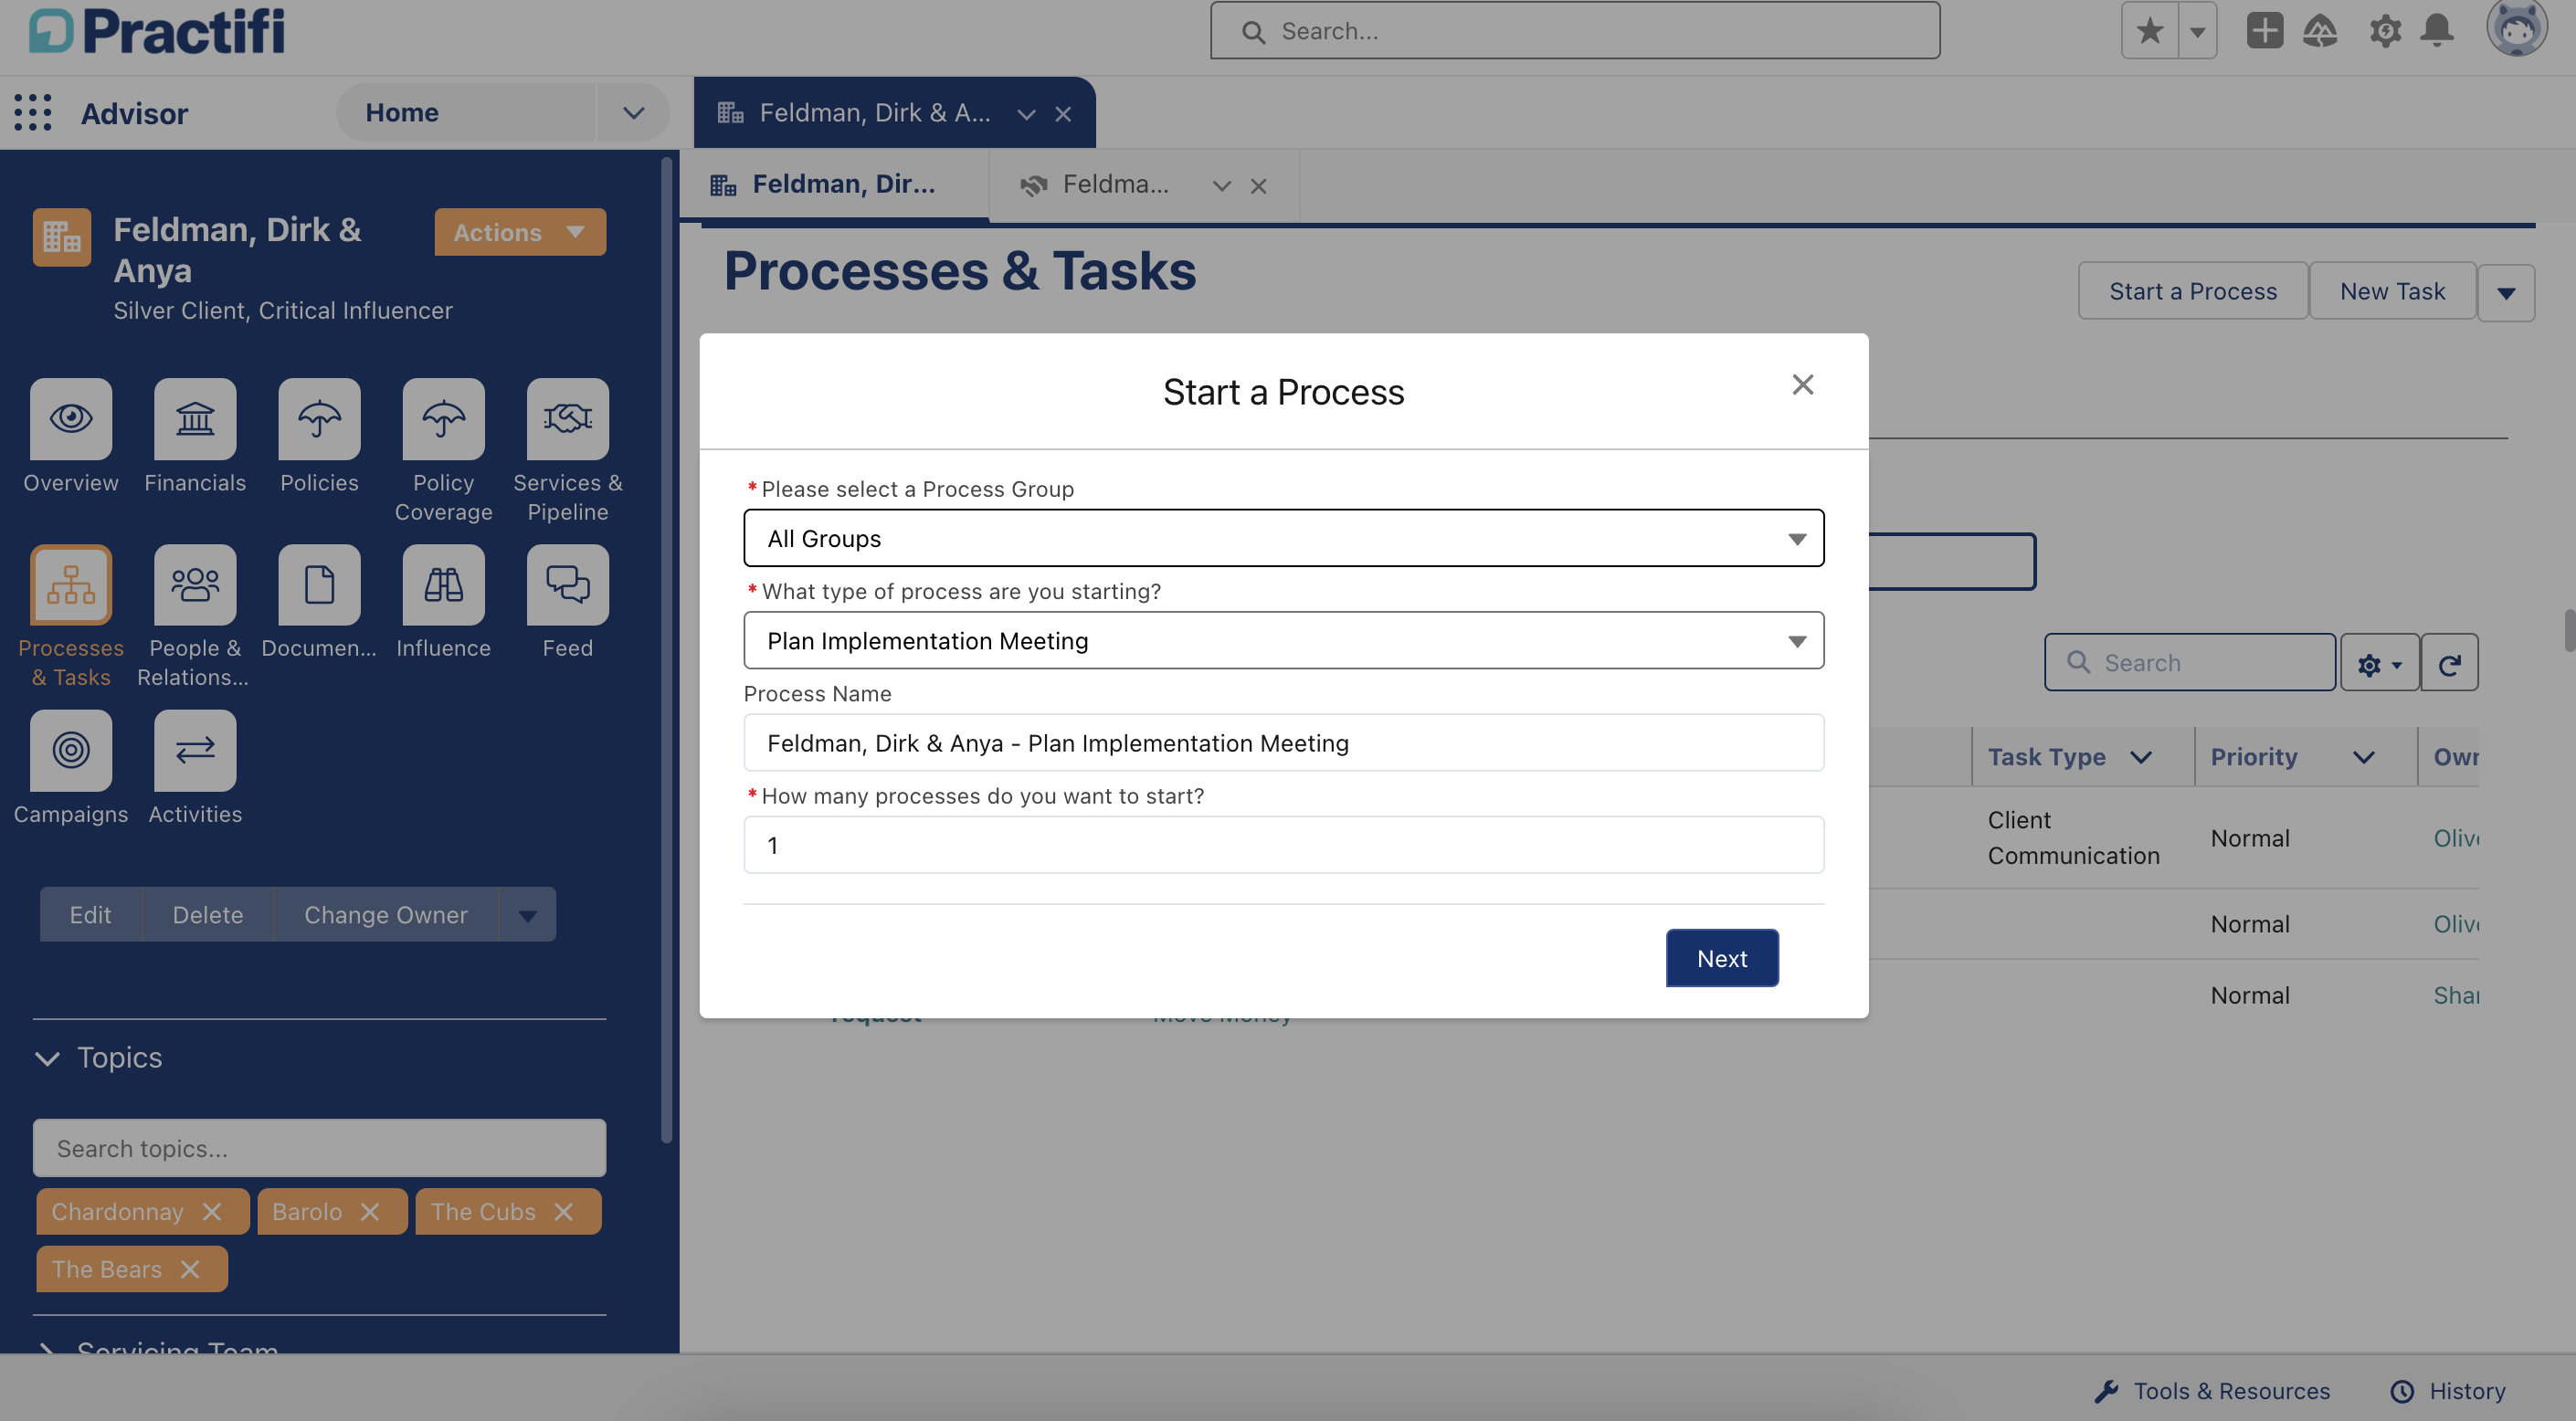Open more actions beside New Task
This screenshot has height=1421, width=2576.
pos(2505,292)
